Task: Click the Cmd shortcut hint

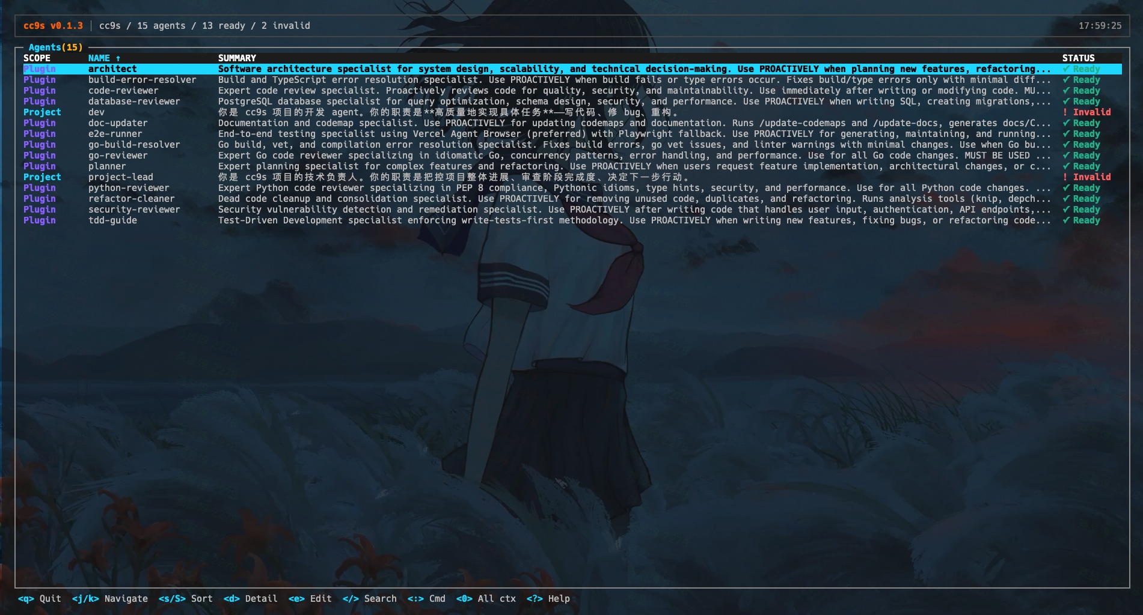Action: point(427,599)
